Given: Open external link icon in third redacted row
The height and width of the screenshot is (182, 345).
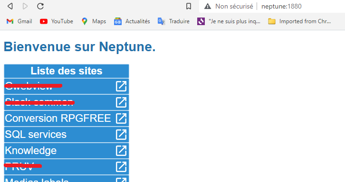Looking at the screenshot, I should coord(121,167).
